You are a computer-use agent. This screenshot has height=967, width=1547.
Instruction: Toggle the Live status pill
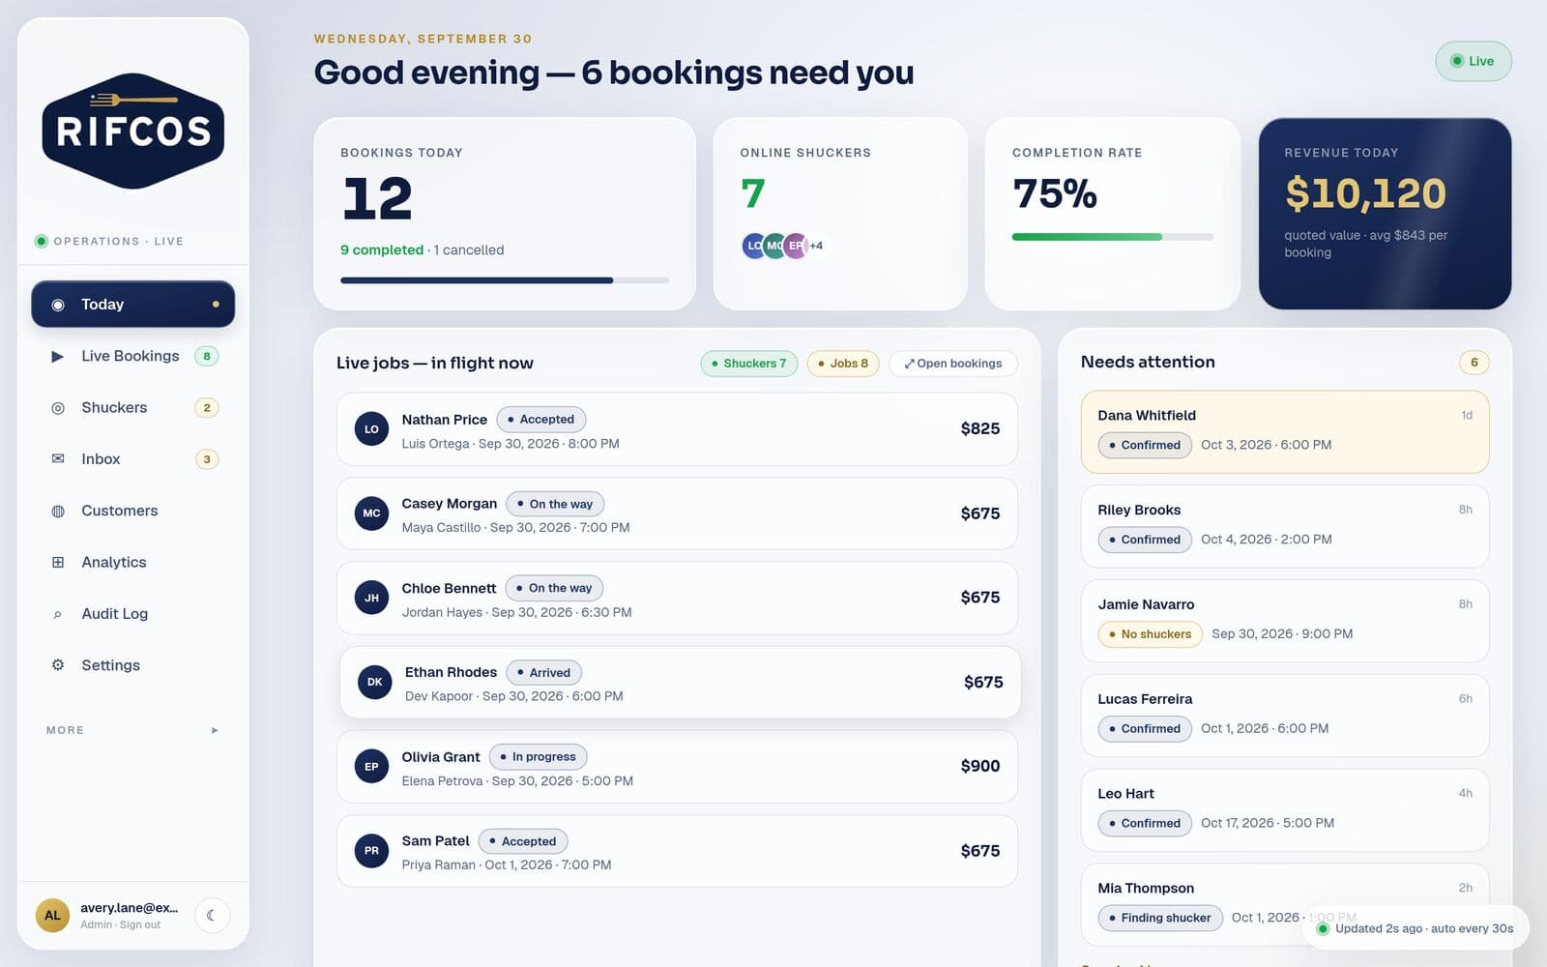coord(1473,61)
